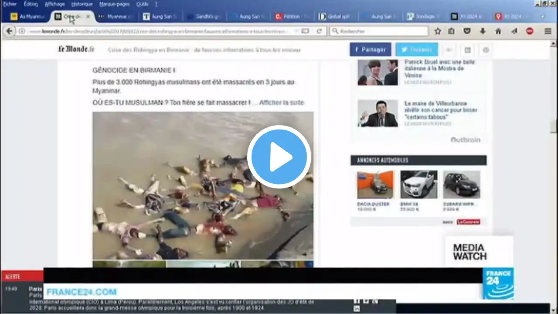
Task: Click the Pocket shield icon in the toolbar
Action: pyautogui.click(x=467, y=31)
